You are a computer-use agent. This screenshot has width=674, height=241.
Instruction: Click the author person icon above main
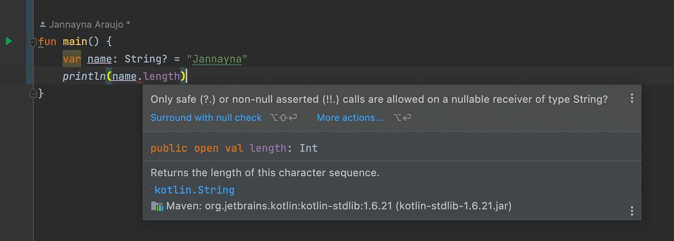tap(43, 24)
